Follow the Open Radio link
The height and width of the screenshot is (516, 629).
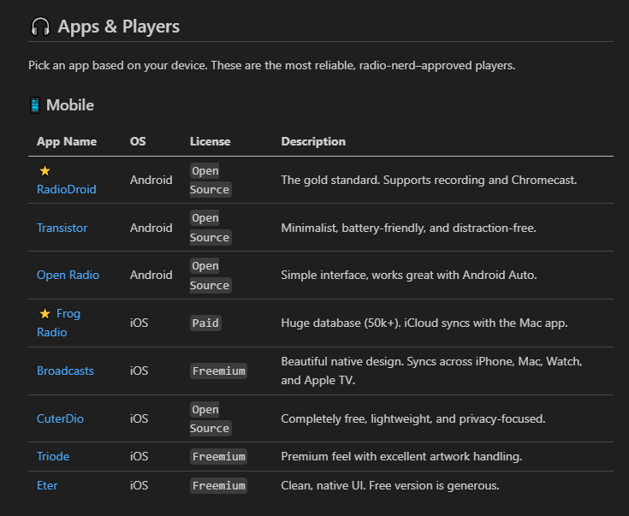click(68, 275)
